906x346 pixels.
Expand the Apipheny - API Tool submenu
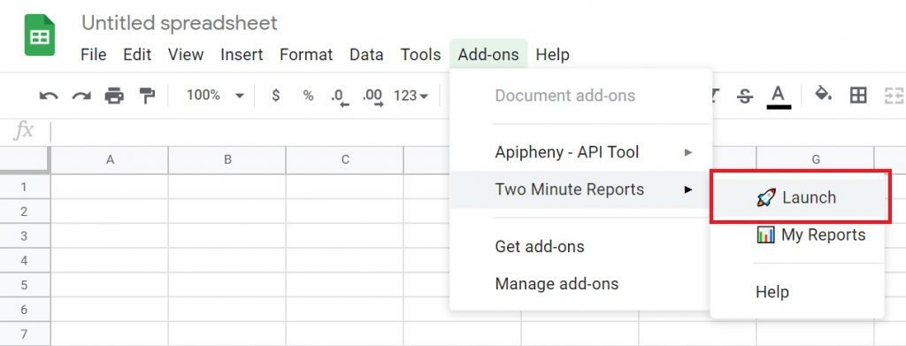pyautogui.click(x=594, y=152)
